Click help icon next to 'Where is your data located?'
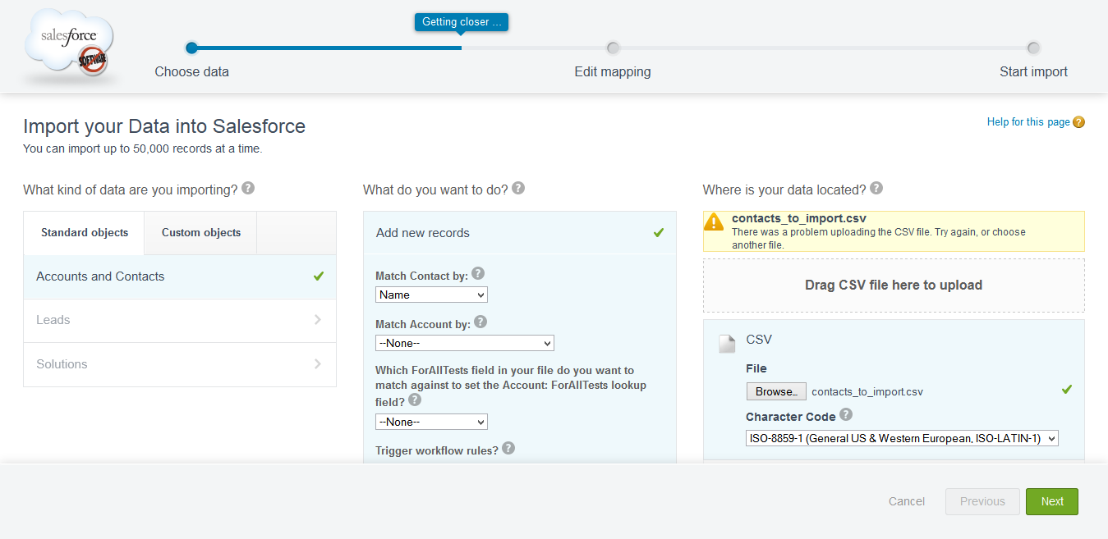Screen dimensions: 1108x539 coord(876,189)
